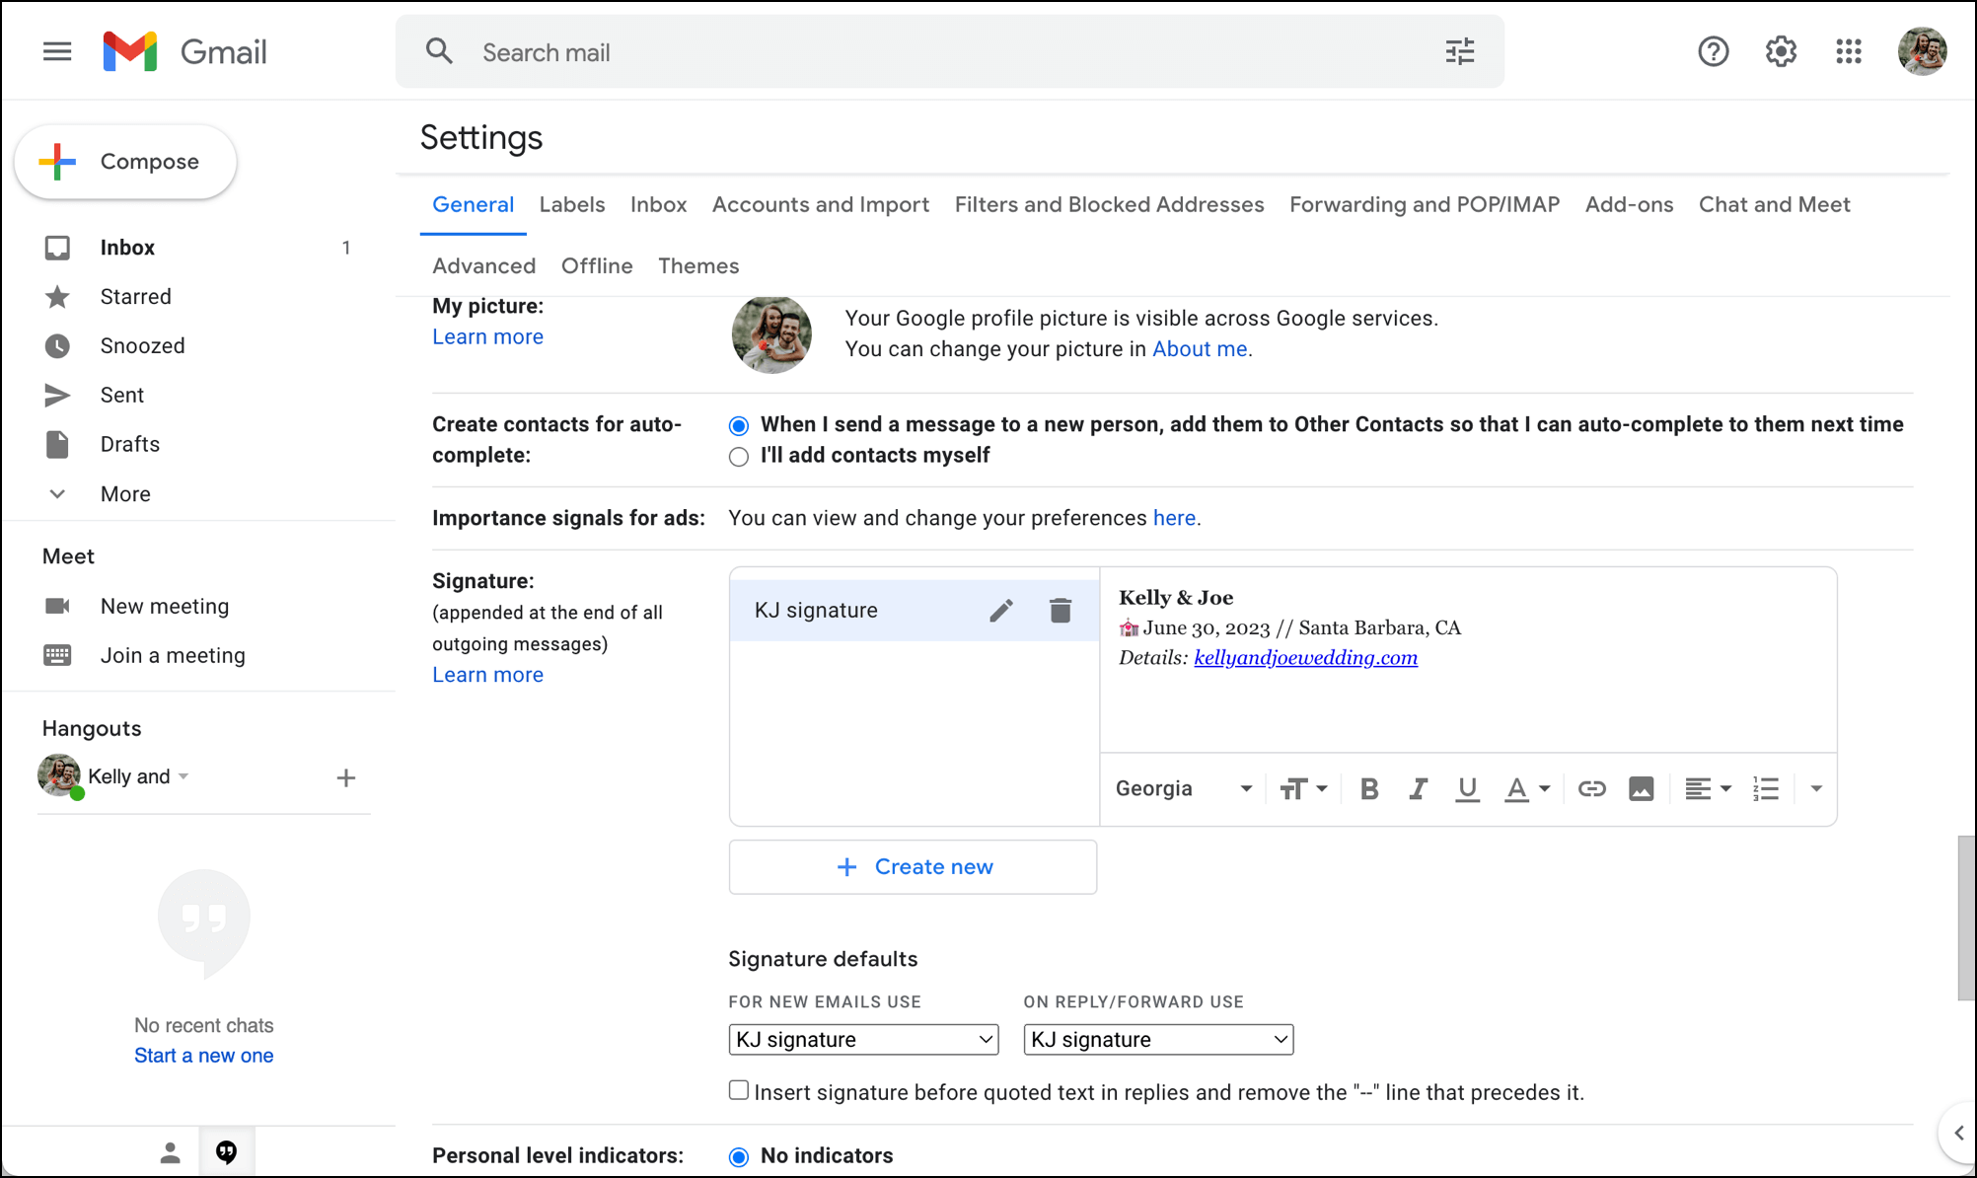The width and height of the screenshot is (1977, 1178).
Task: Click the search magnifier icon
Action: pyautogui.click(x=439, y=51)
